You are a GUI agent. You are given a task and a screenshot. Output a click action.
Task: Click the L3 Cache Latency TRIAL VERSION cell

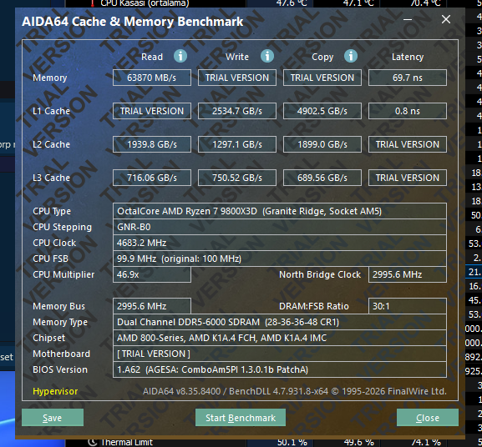(408, 178)
